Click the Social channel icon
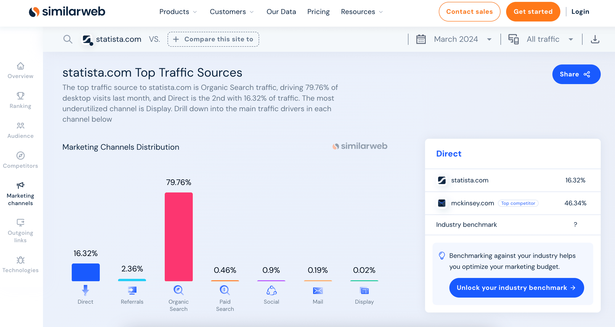The height and width of the screenshot is (327, 615). tap(271, 290)
